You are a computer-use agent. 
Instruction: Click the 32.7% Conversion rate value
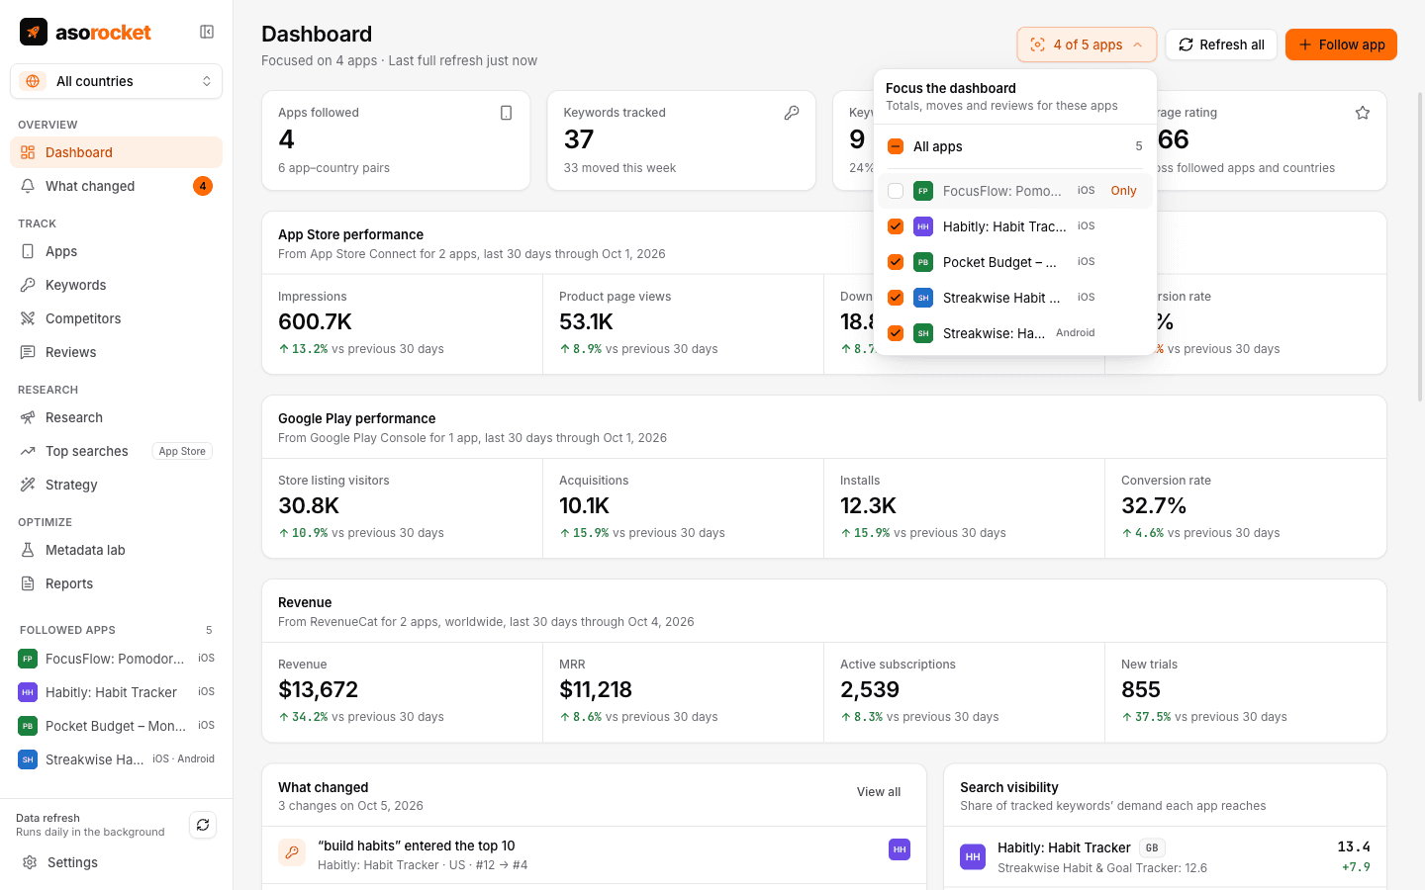(1154, 506)
